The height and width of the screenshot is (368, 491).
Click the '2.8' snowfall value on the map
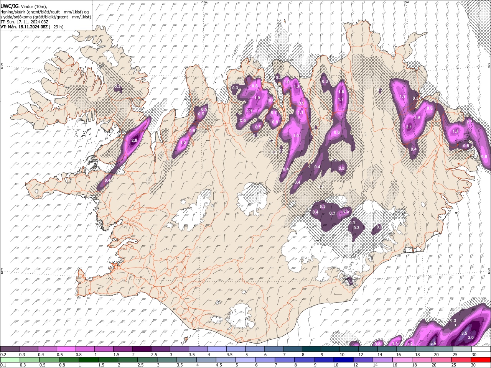134,141
